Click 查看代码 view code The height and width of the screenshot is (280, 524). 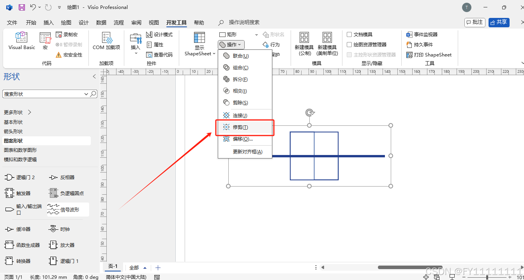click(x=159, y=55)
